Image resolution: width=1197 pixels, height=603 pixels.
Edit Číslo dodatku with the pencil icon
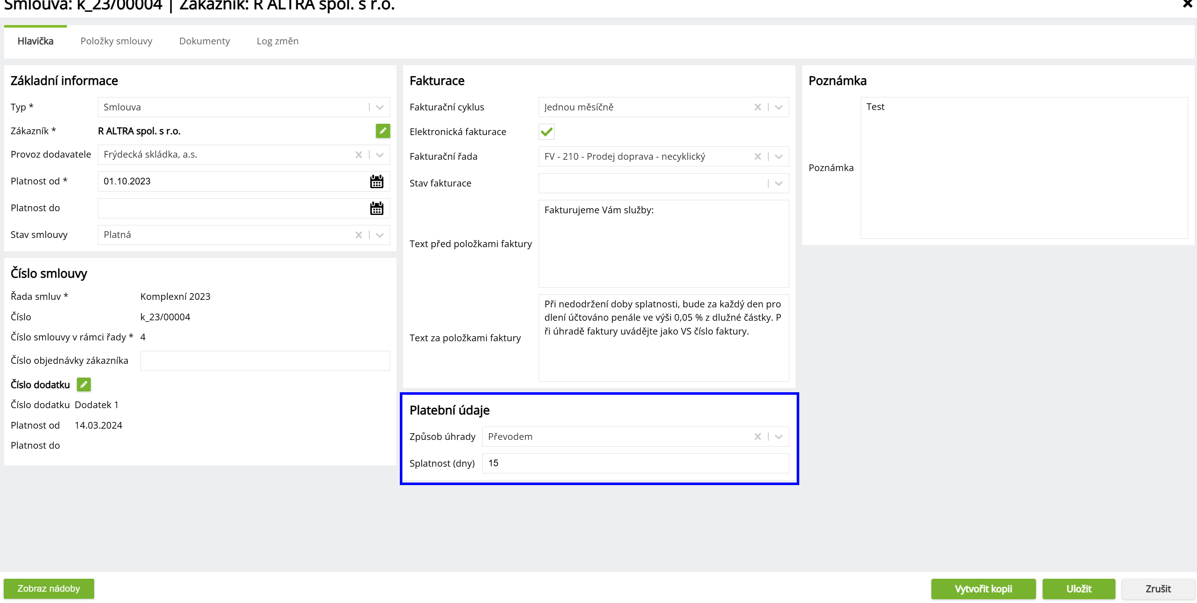[x=84, y=385]
